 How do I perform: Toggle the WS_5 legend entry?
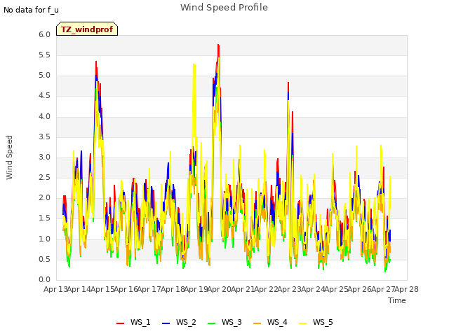point(316,322)
